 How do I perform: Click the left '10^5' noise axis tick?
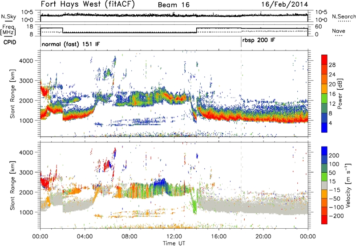tap(27, 12)
